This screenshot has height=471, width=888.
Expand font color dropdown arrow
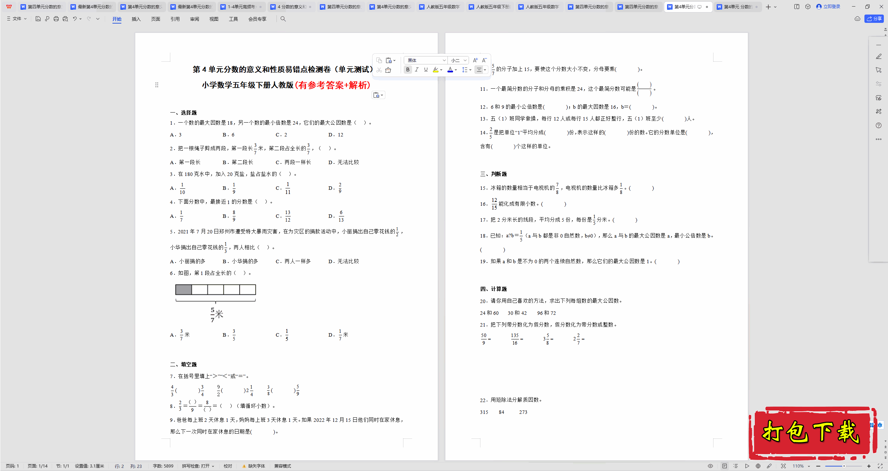click(456, 70)
